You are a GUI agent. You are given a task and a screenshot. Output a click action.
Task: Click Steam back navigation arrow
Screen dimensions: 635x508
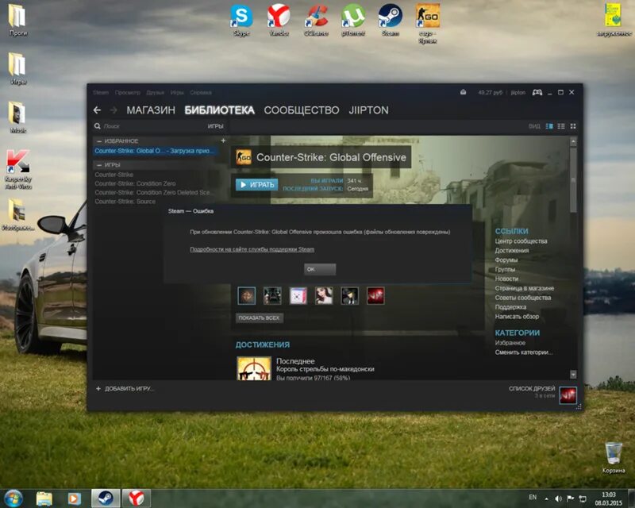click(x=97, y=110)
